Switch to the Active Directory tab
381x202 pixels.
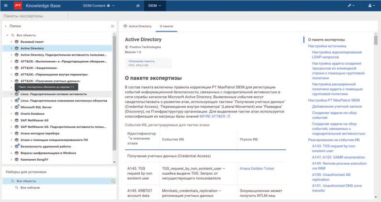137,26
